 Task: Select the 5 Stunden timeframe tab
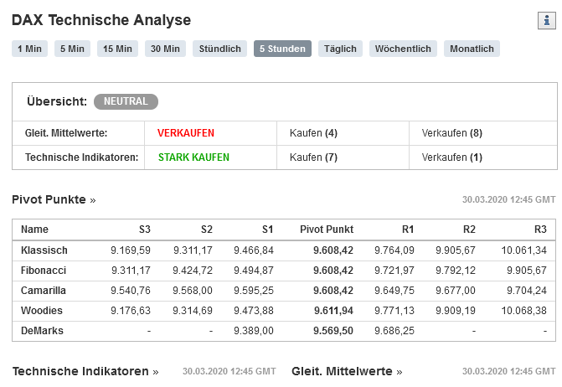point(282,49)
